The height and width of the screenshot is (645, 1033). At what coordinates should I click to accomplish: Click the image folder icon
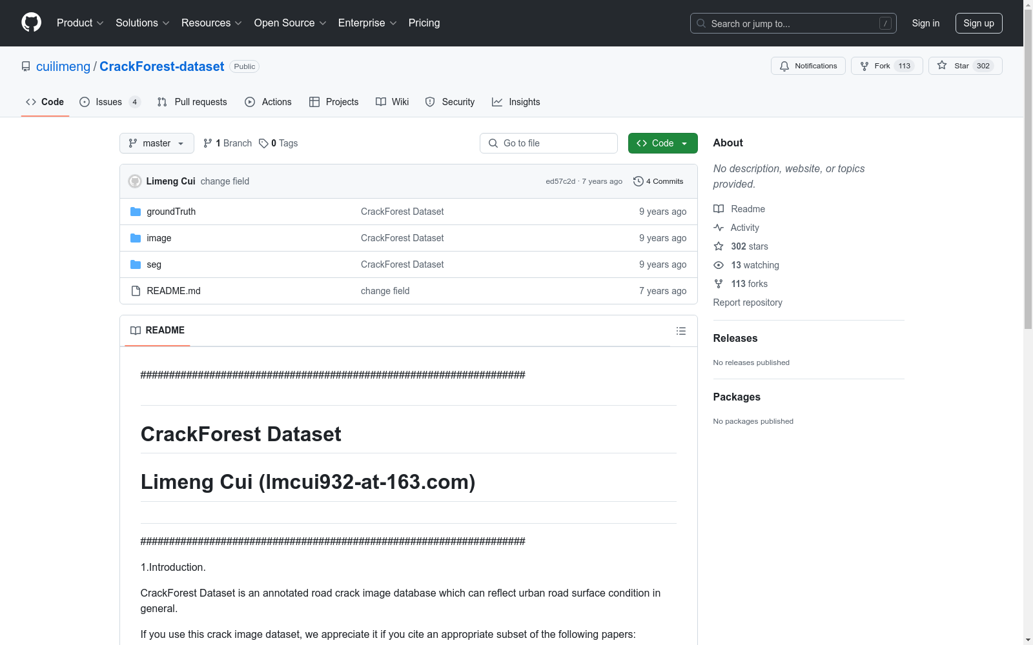136,238
